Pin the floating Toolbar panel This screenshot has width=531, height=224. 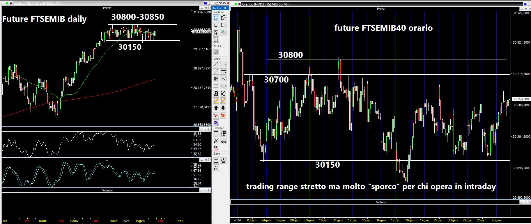click(225, 8)
